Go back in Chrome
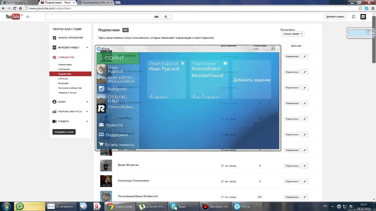 [3, 8]
